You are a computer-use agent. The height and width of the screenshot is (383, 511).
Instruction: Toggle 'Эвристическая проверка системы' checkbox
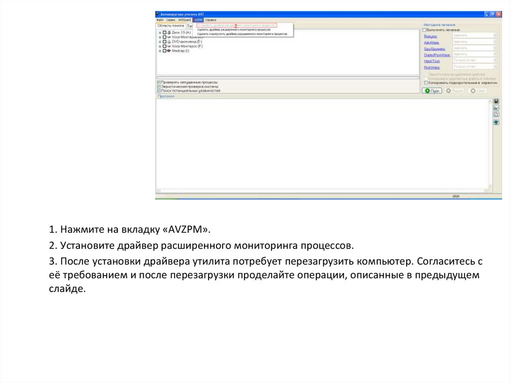coord(159,86)
